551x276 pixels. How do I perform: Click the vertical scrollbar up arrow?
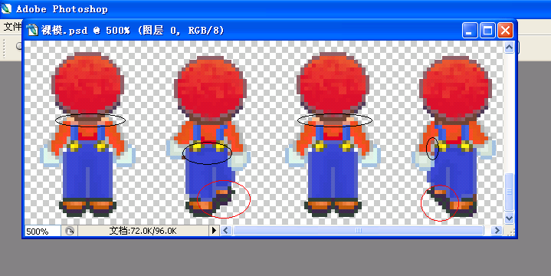tap(509, 47)
